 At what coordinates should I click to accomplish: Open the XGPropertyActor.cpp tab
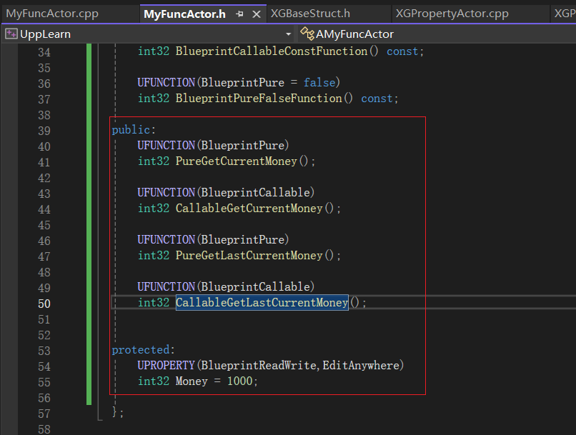(x=452, y=14)
